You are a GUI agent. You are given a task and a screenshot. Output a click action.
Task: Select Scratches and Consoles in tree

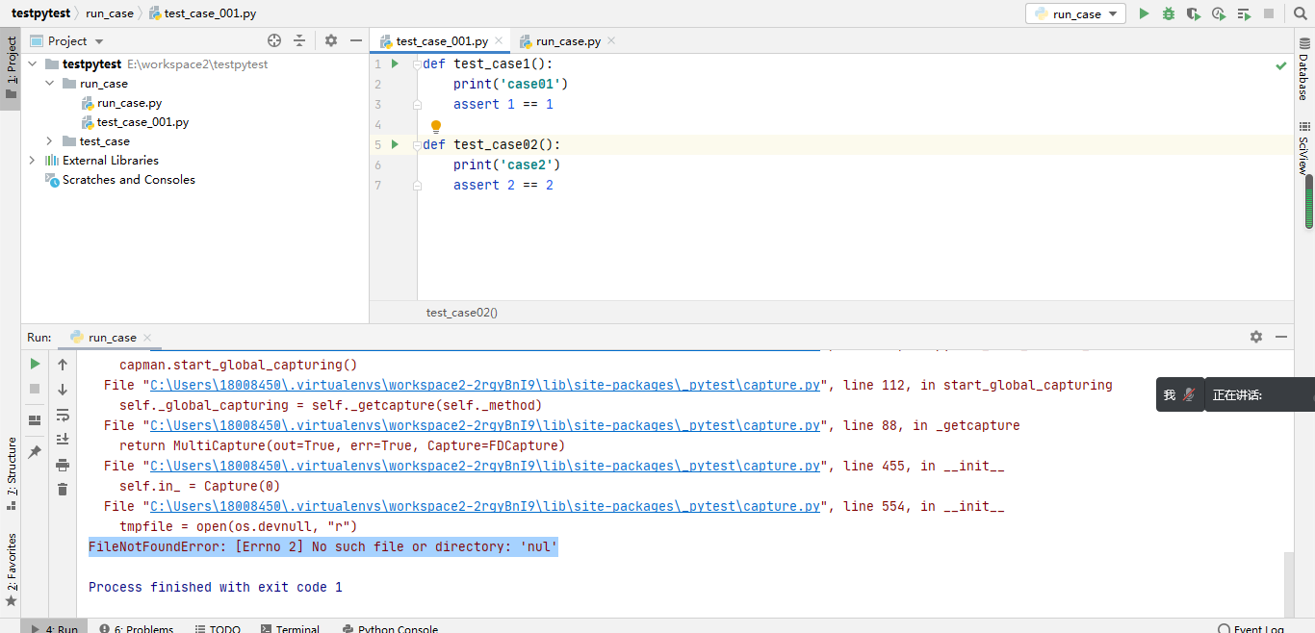coord(120,180)
